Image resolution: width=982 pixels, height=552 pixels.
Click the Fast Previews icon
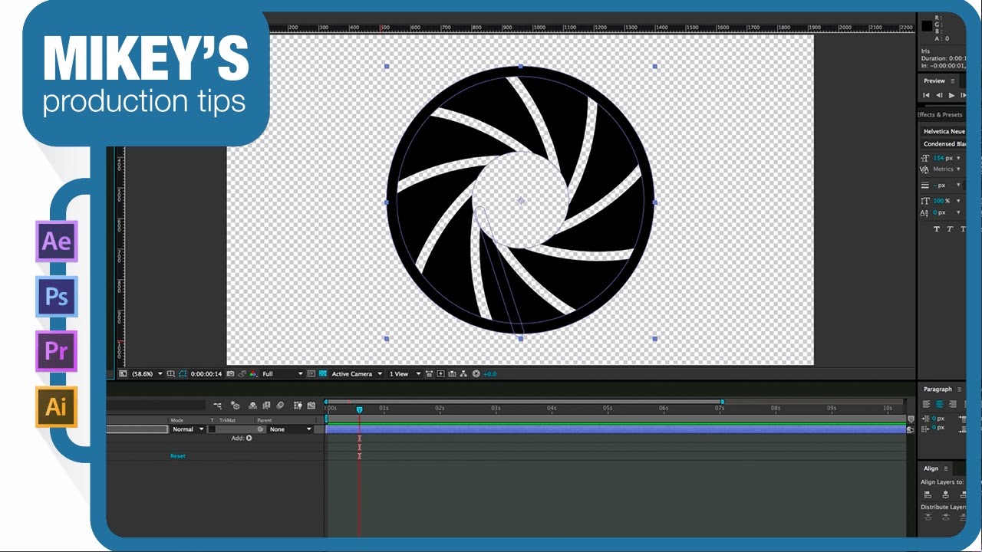point(440,373)
